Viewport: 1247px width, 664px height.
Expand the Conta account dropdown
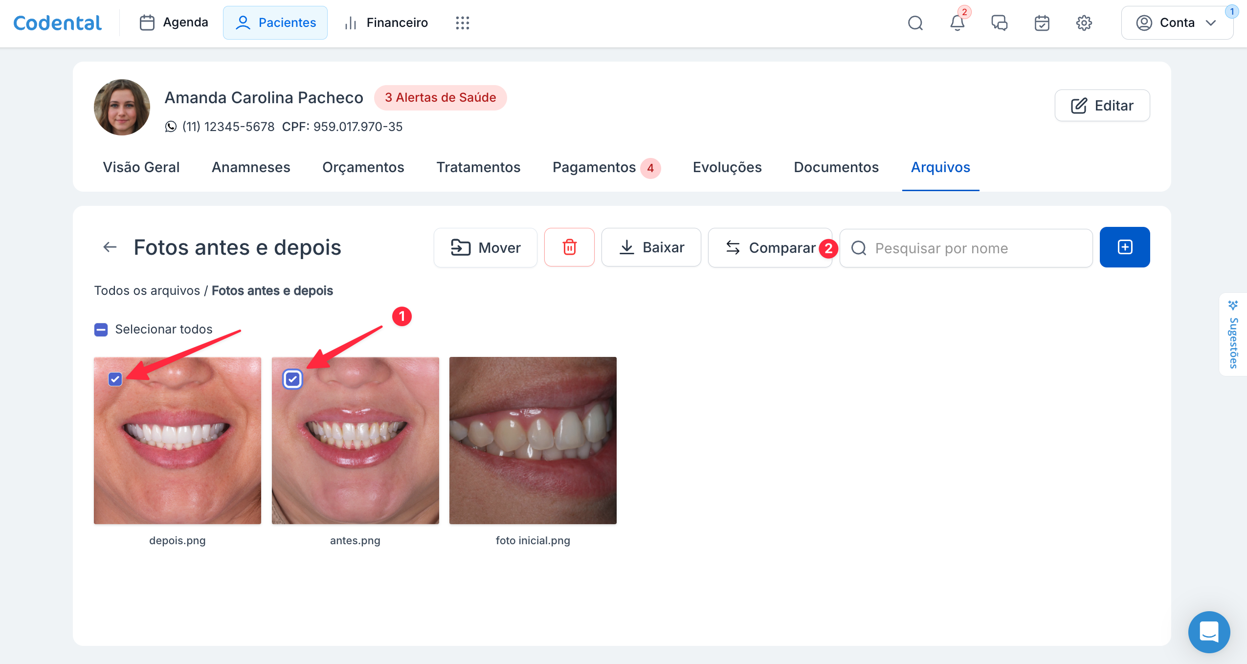tap(1177, 23)
